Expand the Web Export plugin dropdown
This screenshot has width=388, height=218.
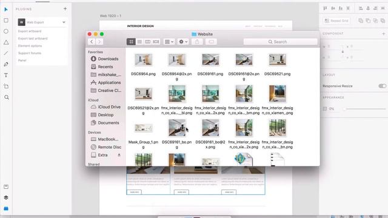pos(64,22)
